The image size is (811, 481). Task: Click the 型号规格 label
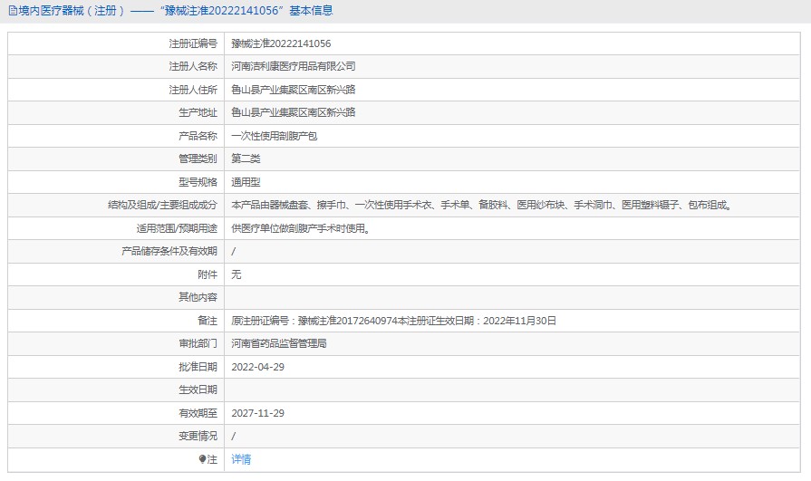pos(198,182)
